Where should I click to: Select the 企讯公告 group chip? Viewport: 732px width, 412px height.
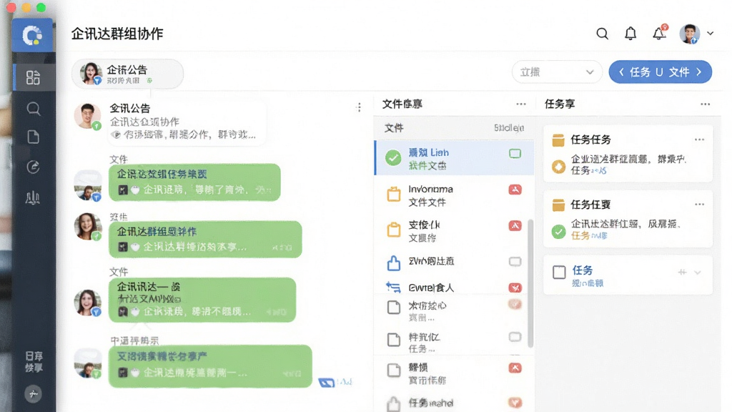127,74
